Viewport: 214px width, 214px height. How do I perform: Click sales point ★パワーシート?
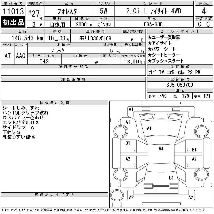[x=162, y=49]
